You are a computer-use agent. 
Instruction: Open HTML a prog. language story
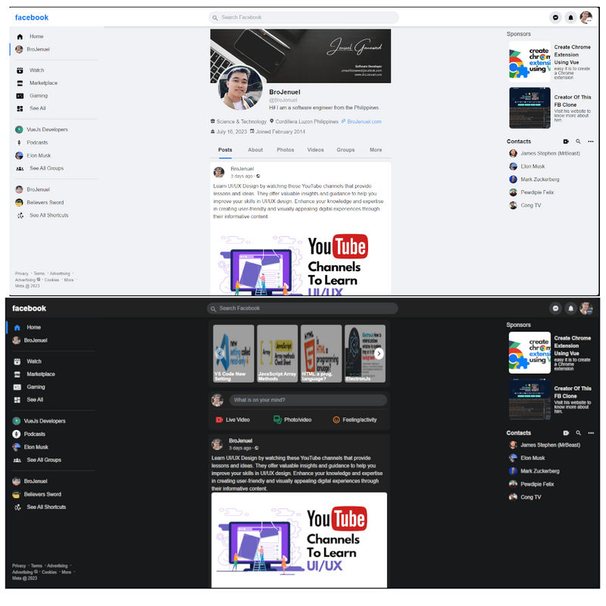pyautogui.click(x=321, y=354)
